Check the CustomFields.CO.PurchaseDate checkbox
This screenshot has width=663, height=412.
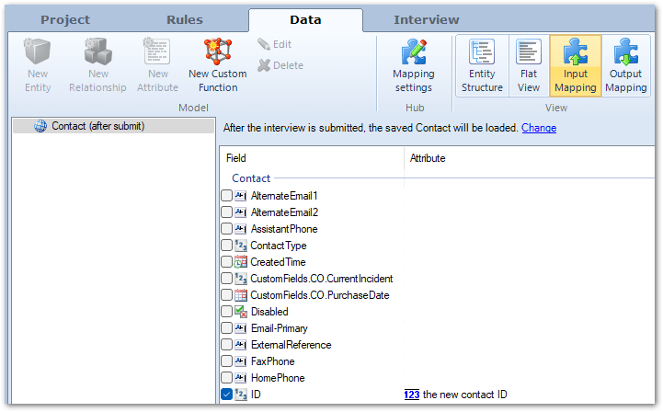(x=226, y=295)
